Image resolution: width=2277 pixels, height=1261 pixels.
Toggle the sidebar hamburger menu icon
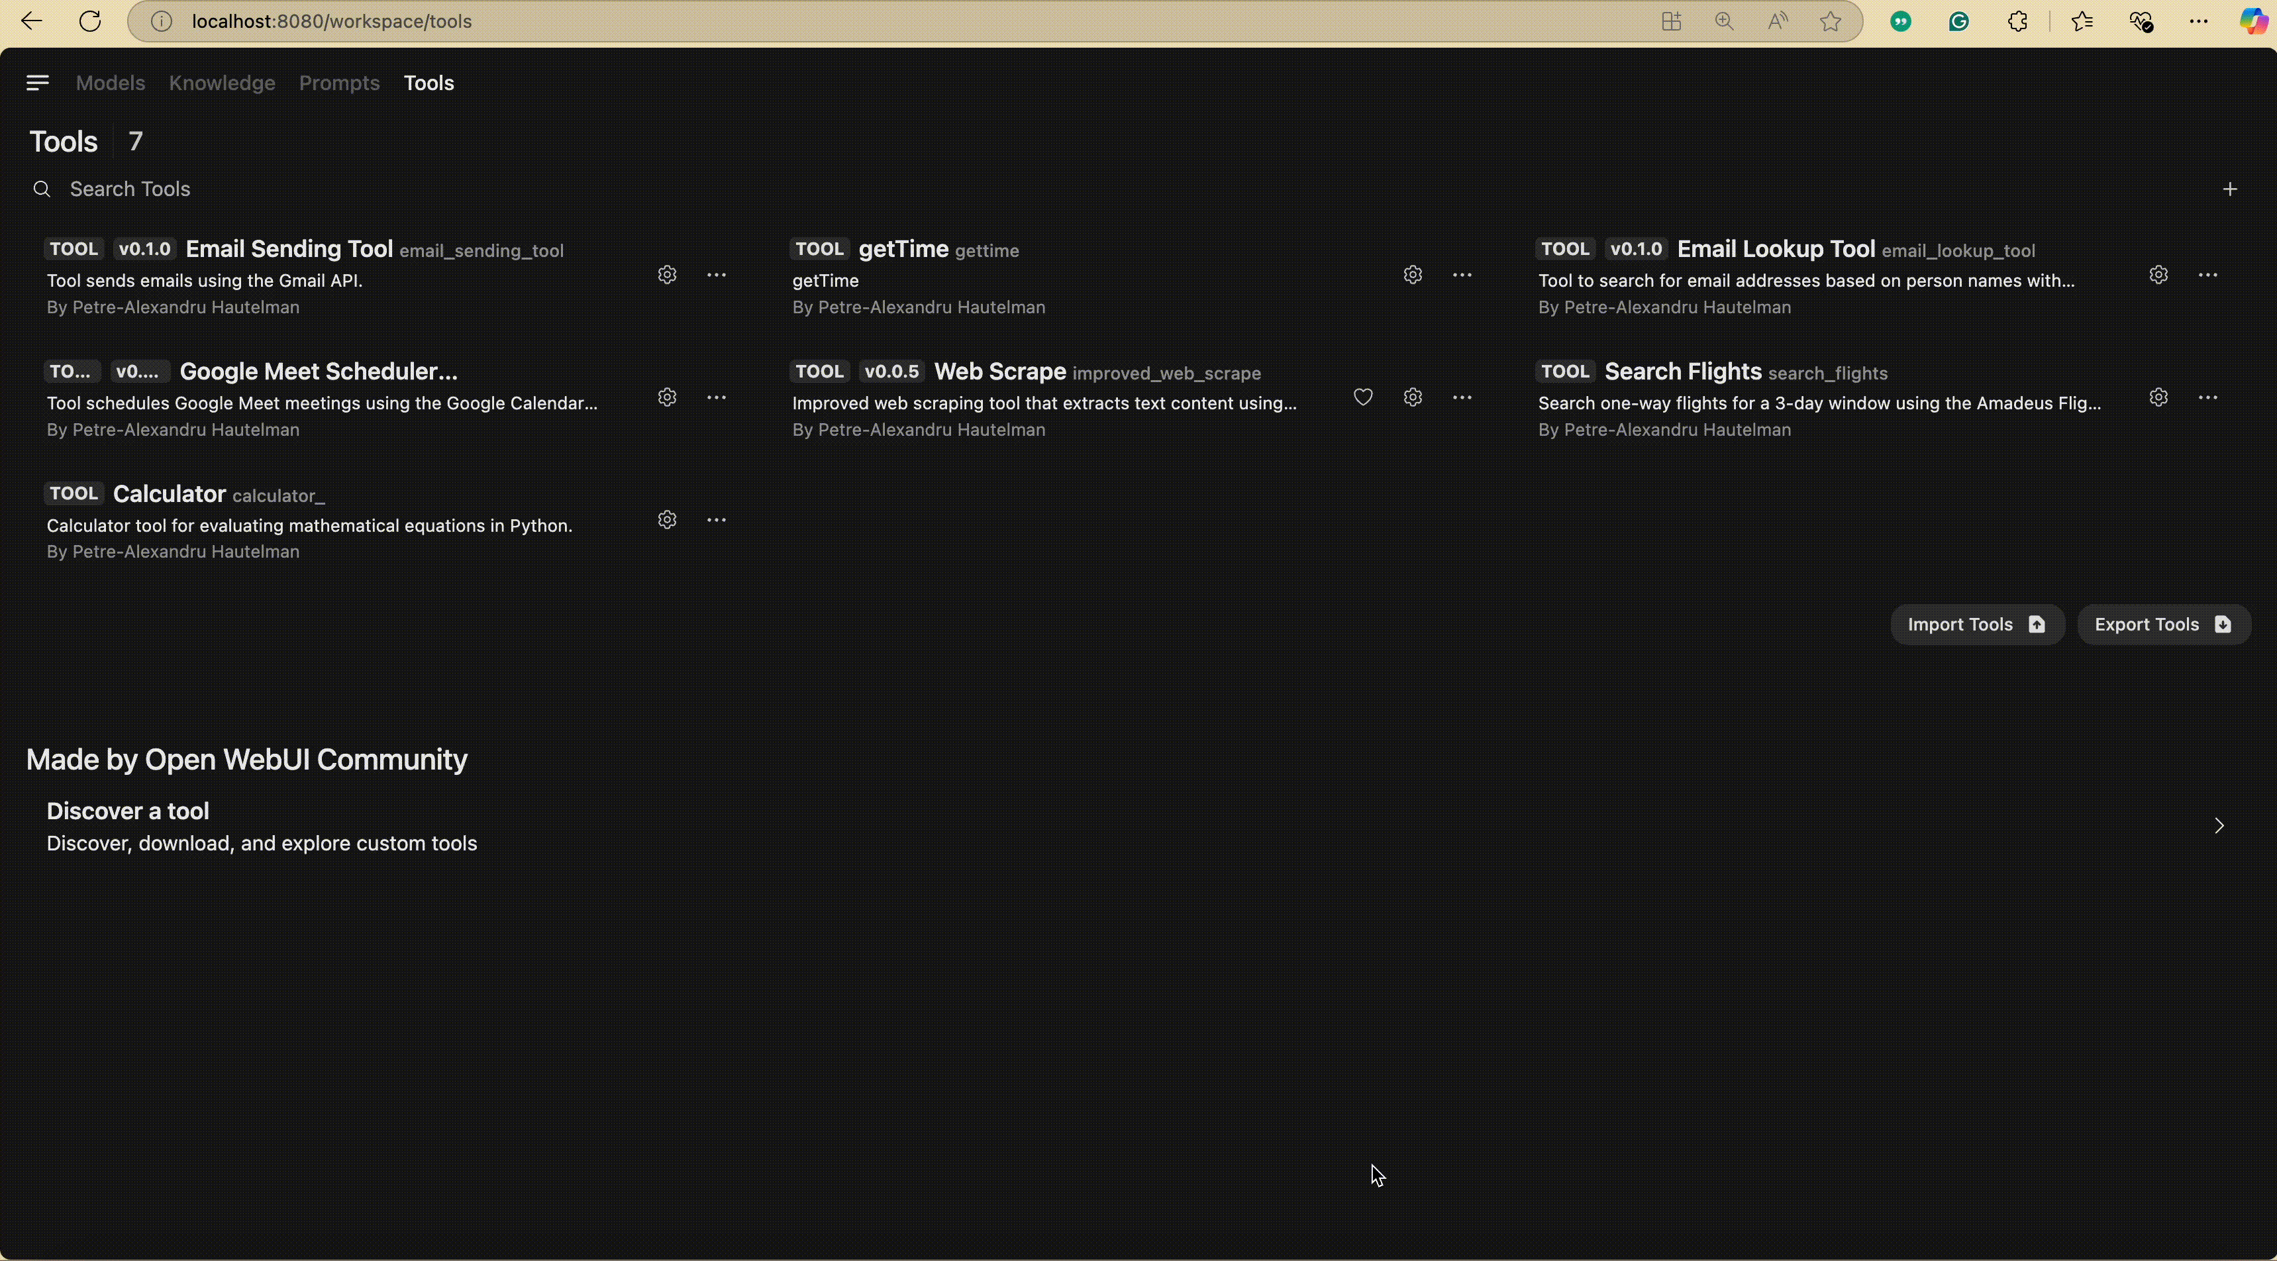(37, 83)
